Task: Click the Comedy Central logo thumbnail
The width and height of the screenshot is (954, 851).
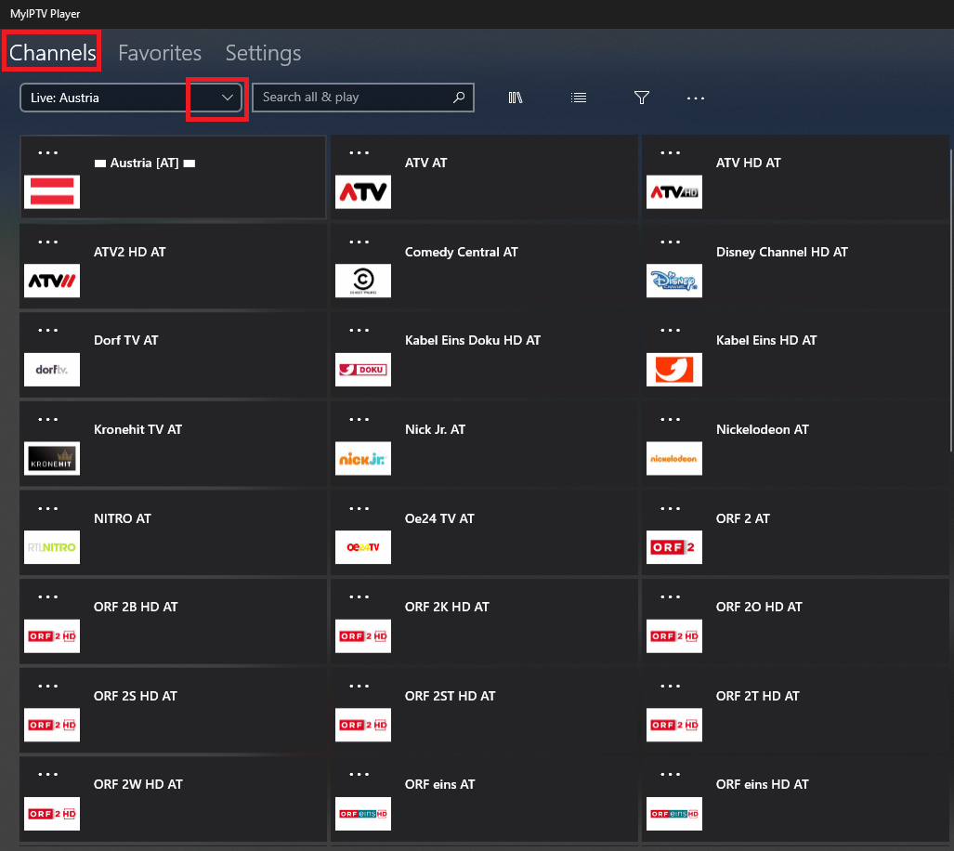Action: [363, 281]
